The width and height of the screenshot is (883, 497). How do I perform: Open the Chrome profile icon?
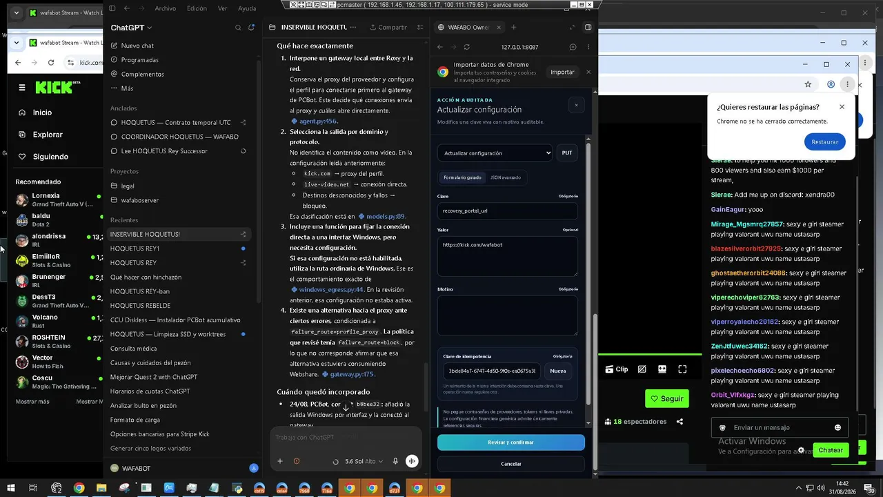(x=831, y=84)
